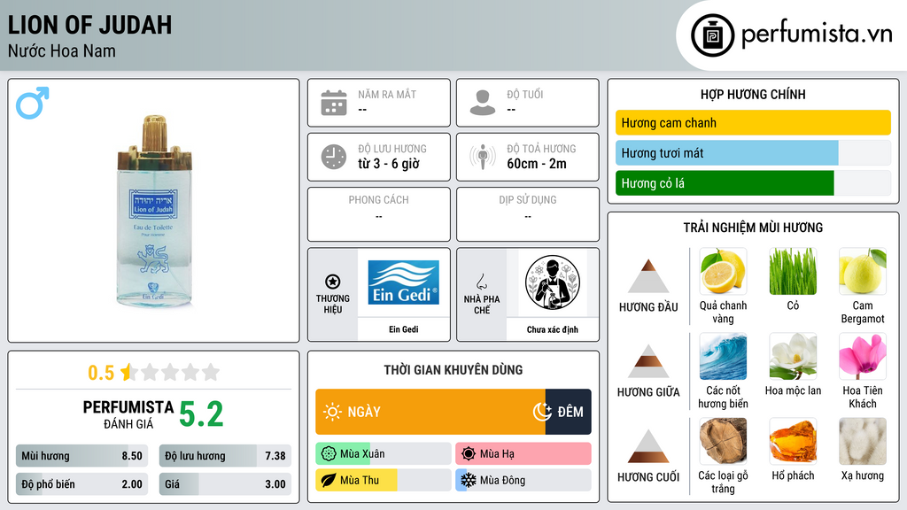Click the Trải nghiệm mùi hương heading
Screen dimensions: 907x510
coord(753,228)
